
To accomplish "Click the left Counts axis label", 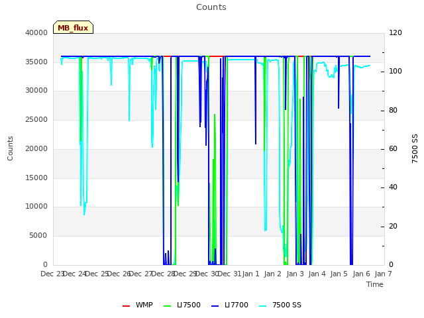I will pos(10,148).
